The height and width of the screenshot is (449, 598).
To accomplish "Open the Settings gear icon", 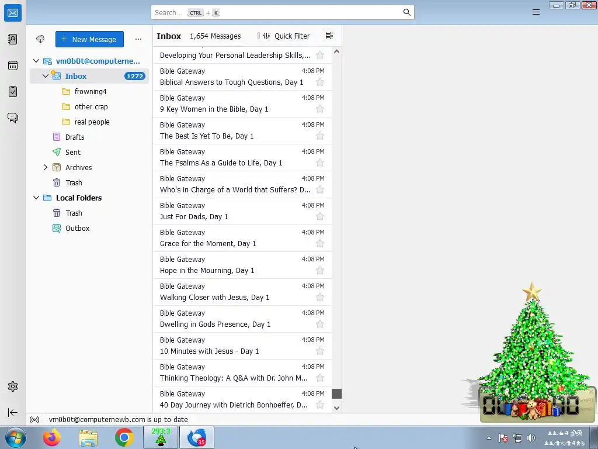I will [13, 386].
